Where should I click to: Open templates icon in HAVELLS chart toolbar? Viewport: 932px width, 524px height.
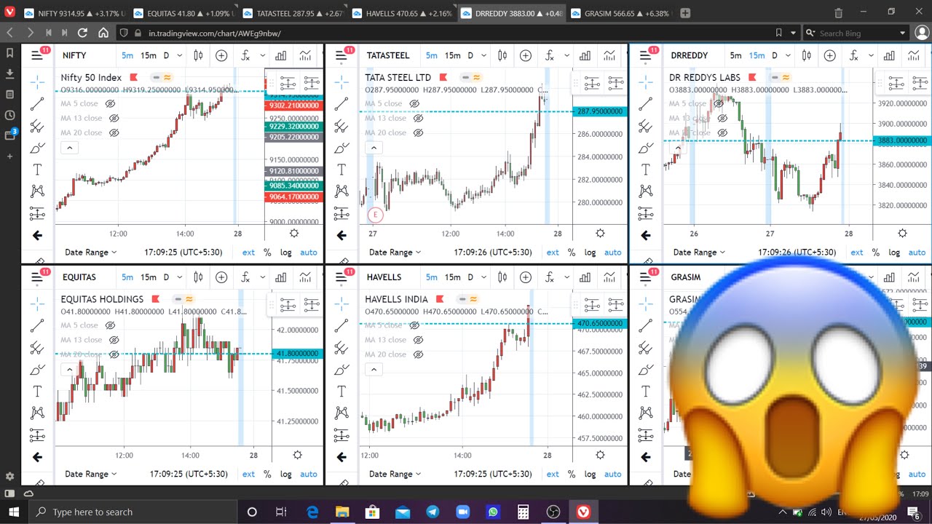(611, 277)
